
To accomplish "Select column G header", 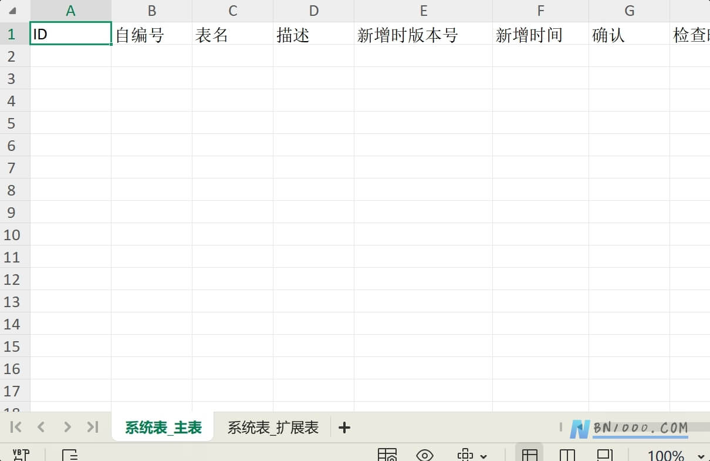I will pos(629,11).
